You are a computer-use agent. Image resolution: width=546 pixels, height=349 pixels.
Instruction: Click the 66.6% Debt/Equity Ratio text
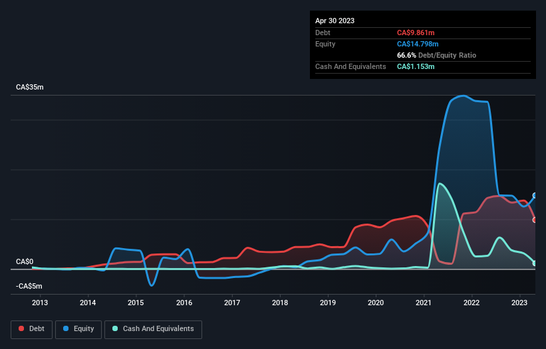pos(436,55)
